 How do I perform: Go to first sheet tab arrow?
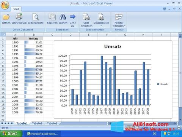[2, 123]
